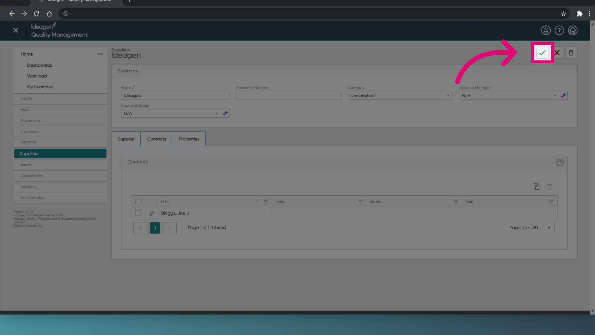Delete supplier using top trash icon

pyautogui.click(x=571, y=53)
